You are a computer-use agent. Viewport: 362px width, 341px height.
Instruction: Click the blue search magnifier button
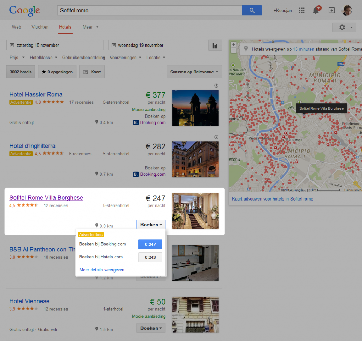pyautogui.click(x=252, y=10)
